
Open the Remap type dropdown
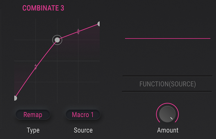tap(33, 115)
